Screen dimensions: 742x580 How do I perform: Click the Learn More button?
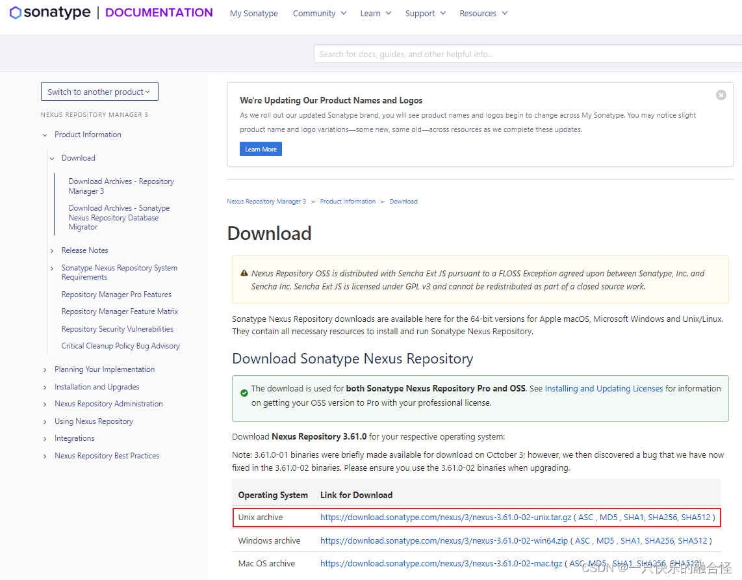coord(261,149)
